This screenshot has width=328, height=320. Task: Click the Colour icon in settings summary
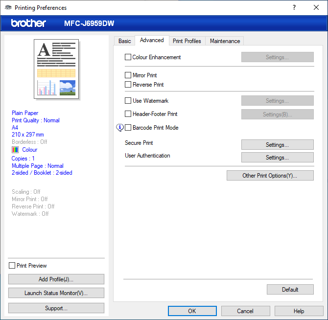[x=16, y=150]
